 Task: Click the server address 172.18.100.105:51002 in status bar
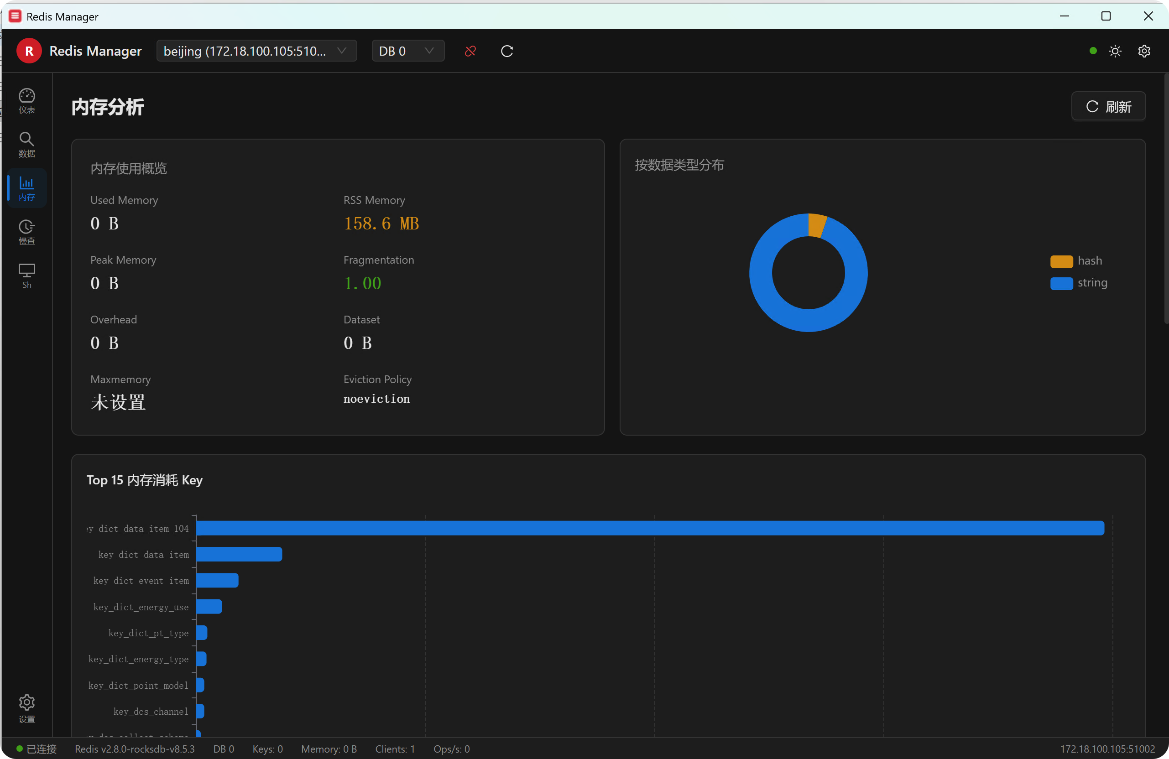[1107, 749]
